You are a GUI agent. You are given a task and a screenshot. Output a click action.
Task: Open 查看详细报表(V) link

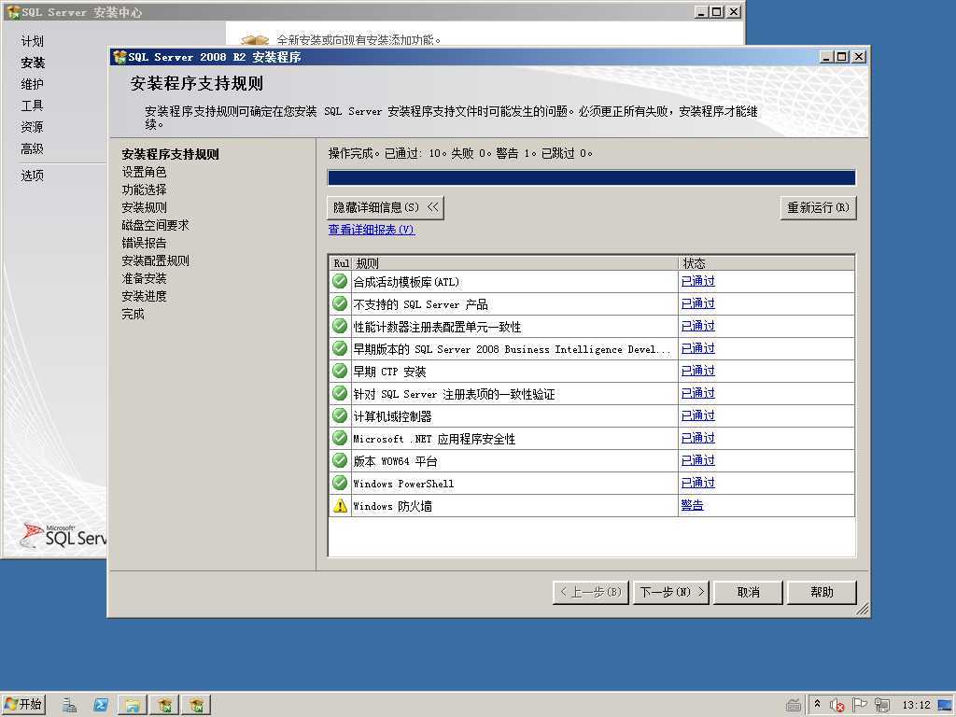click(372, 230)
